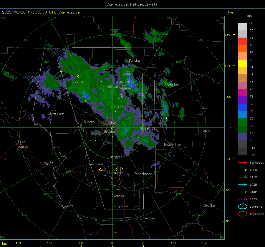The height and width of the screenshot is (247, 265).
Task: Click the Drumheller city label
Action: [x=173, y=145]
